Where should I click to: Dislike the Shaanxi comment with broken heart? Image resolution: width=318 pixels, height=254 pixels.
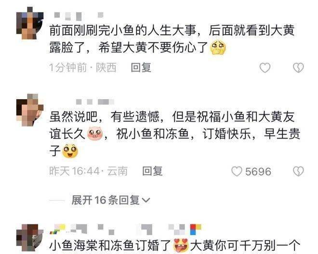coord(298,68)
